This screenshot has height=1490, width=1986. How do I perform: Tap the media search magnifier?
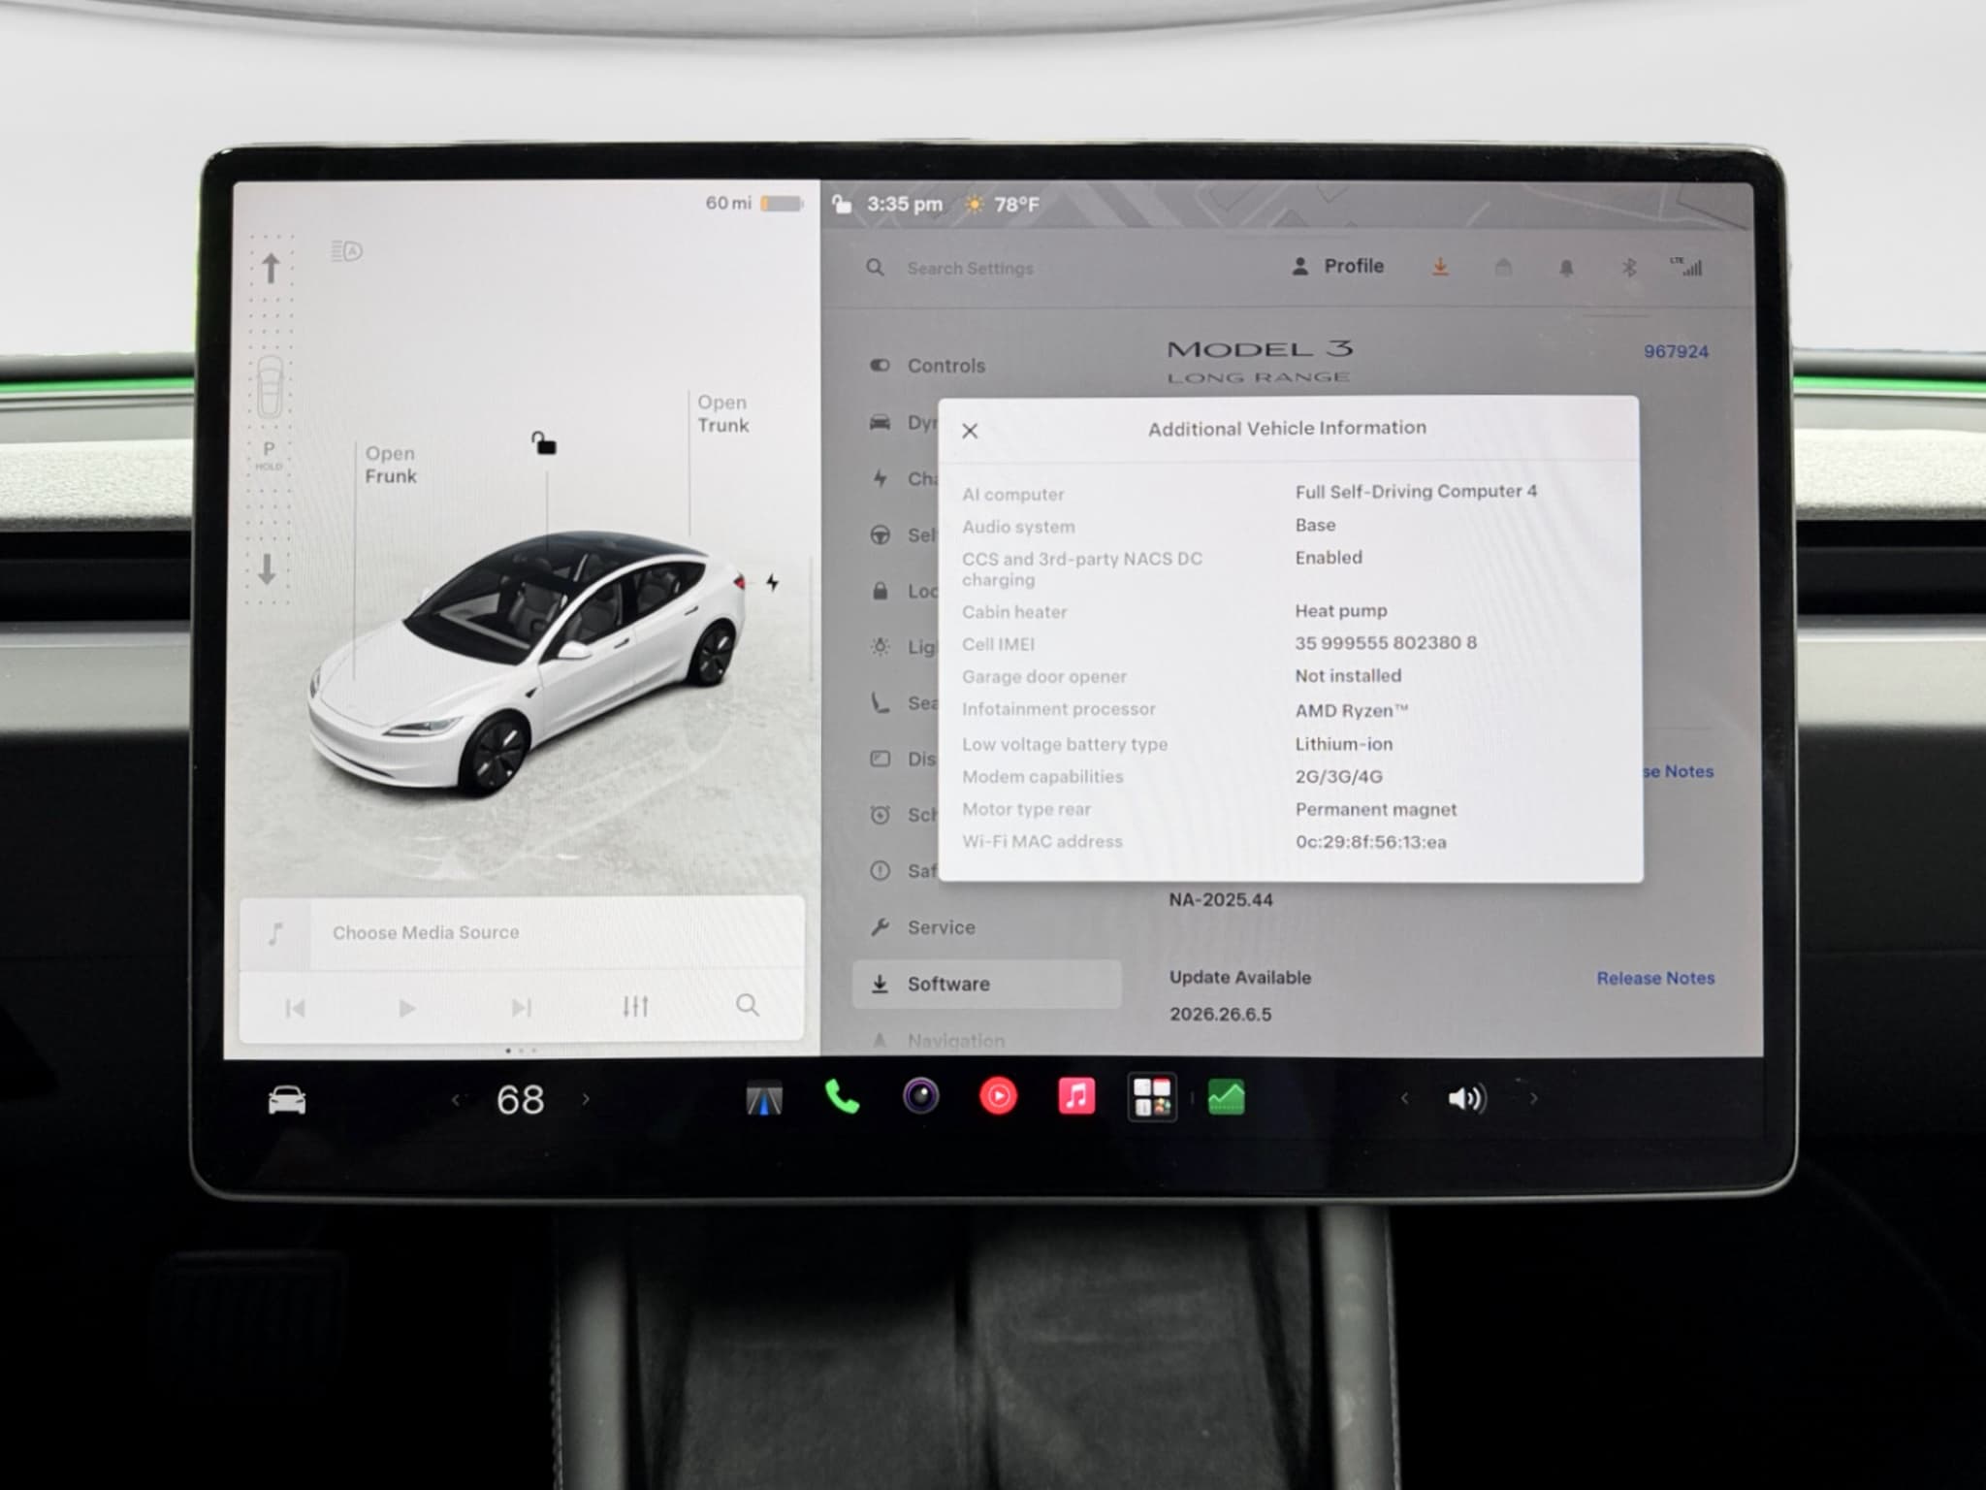(748, 1005)
